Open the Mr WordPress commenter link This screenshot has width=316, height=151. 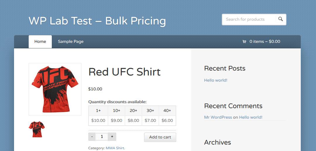(218, 117)
